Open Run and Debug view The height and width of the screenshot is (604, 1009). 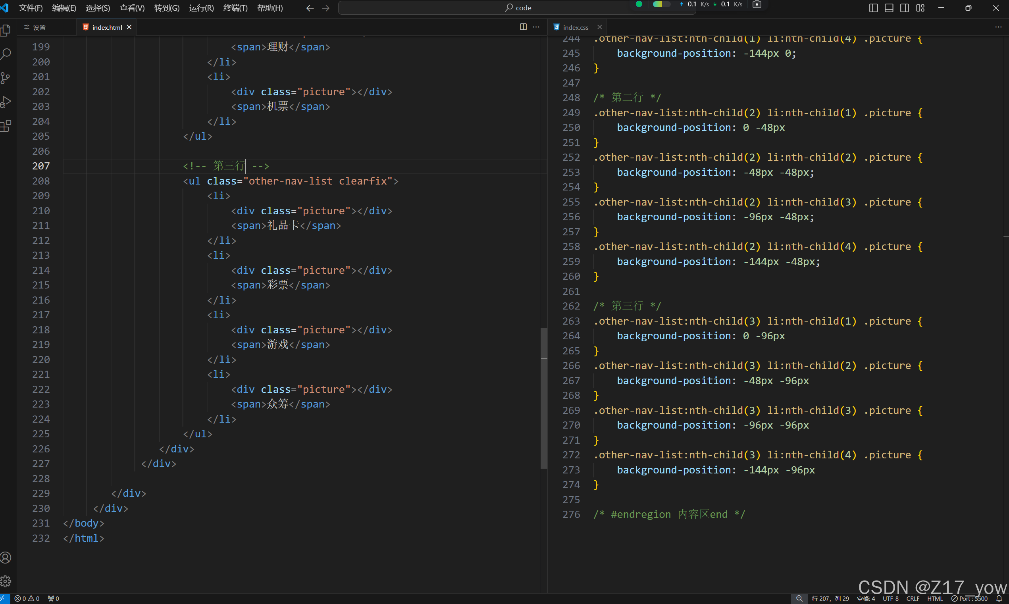pyautogui.click(x=6, y=102)
